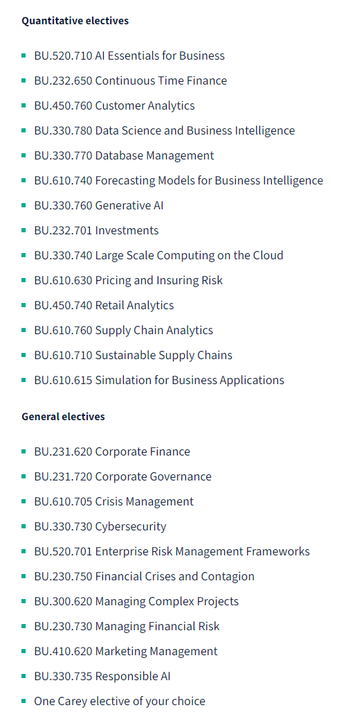Select BU.610.705 Crisis Management entry
348x728 pixels.
point(114,502)
